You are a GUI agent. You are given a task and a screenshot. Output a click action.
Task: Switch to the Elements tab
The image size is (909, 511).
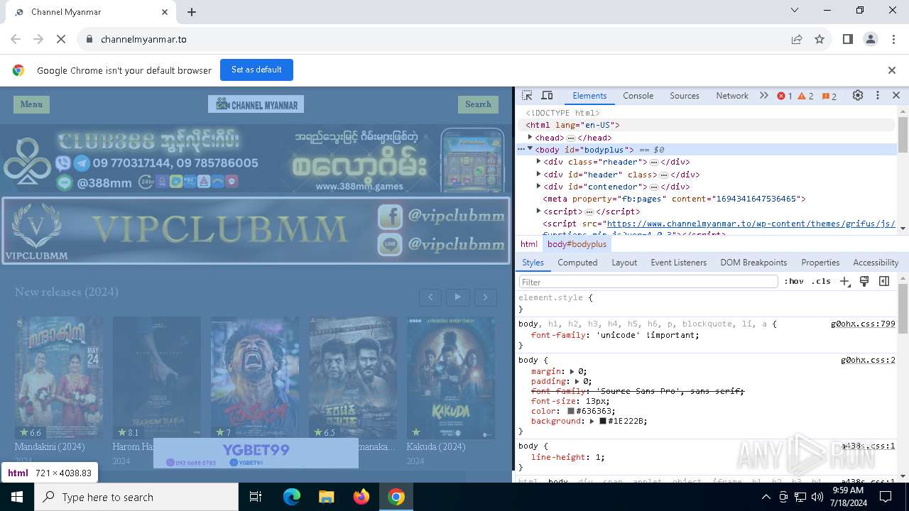589,96
